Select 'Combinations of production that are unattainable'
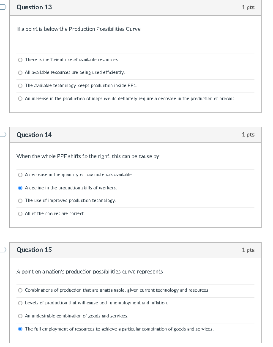This screenshot has width=273, height=347. click(20, 290)
